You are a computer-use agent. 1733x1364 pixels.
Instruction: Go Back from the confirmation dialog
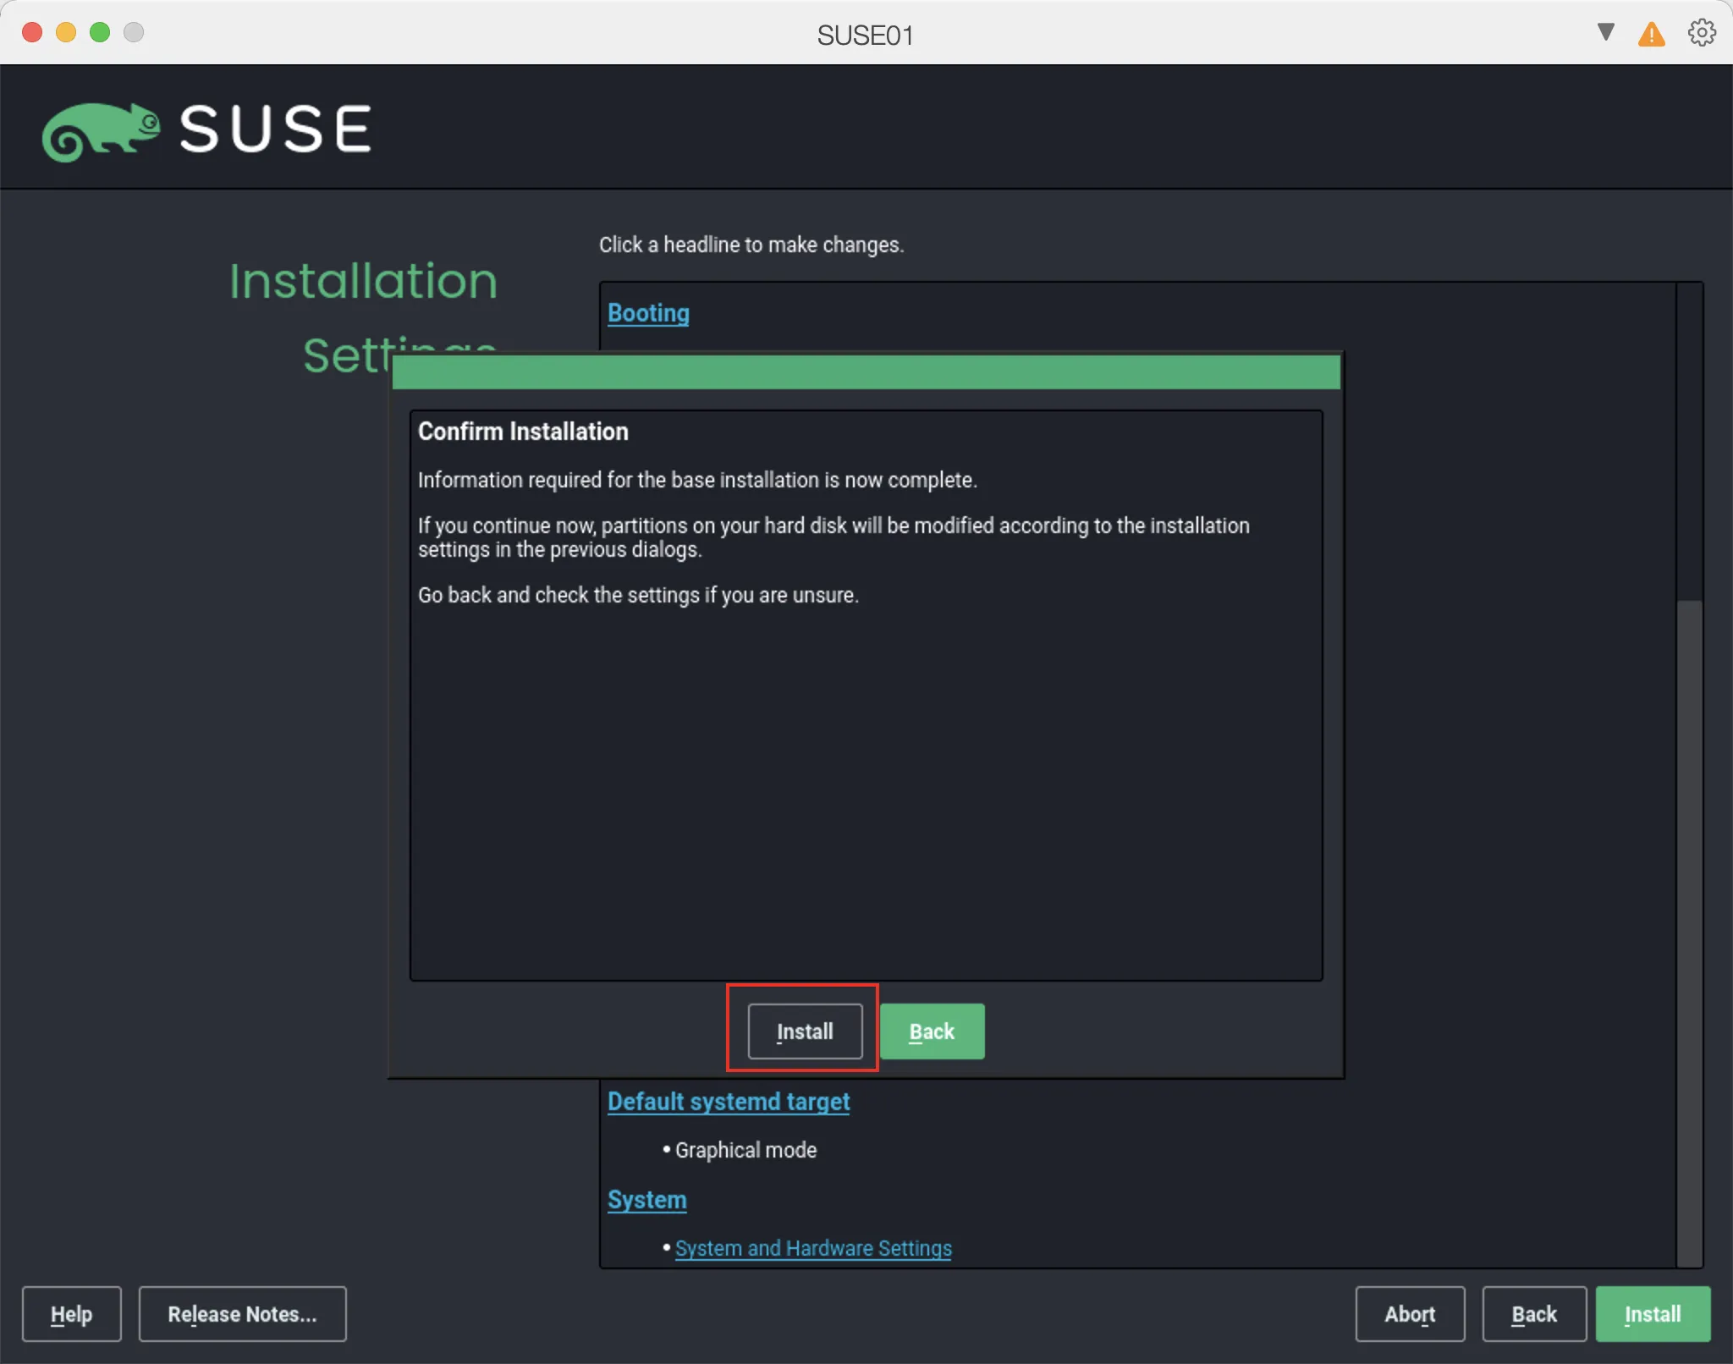pos(931,1031)
